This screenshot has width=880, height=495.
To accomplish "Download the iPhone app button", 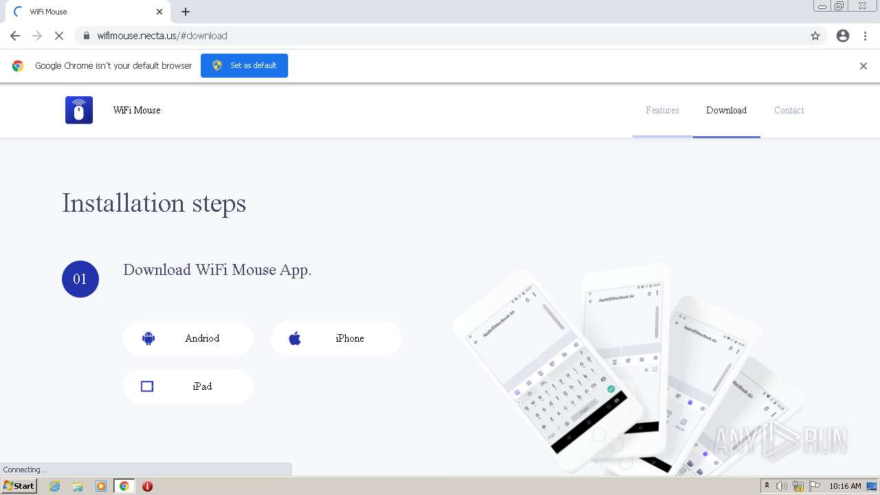I will [336, 338].
